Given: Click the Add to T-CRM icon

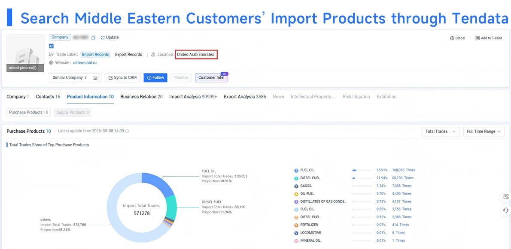Looking at the screenshot, I should pyautogui.click(x=478, y=39).
